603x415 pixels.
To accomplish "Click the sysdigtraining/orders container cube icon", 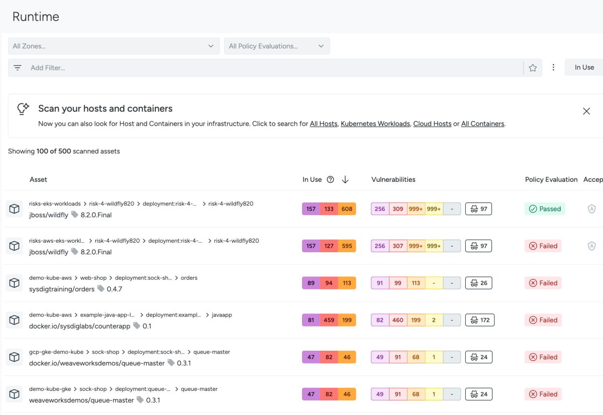I will coord(15,283).
